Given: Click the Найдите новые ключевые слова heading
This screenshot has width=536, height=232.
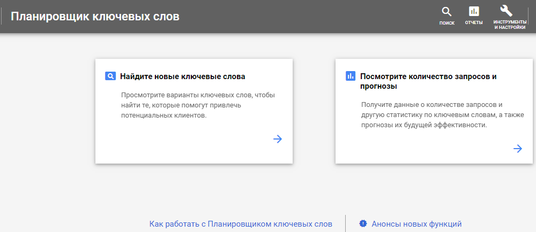Looking at the screenshot, I should (183, 76).
